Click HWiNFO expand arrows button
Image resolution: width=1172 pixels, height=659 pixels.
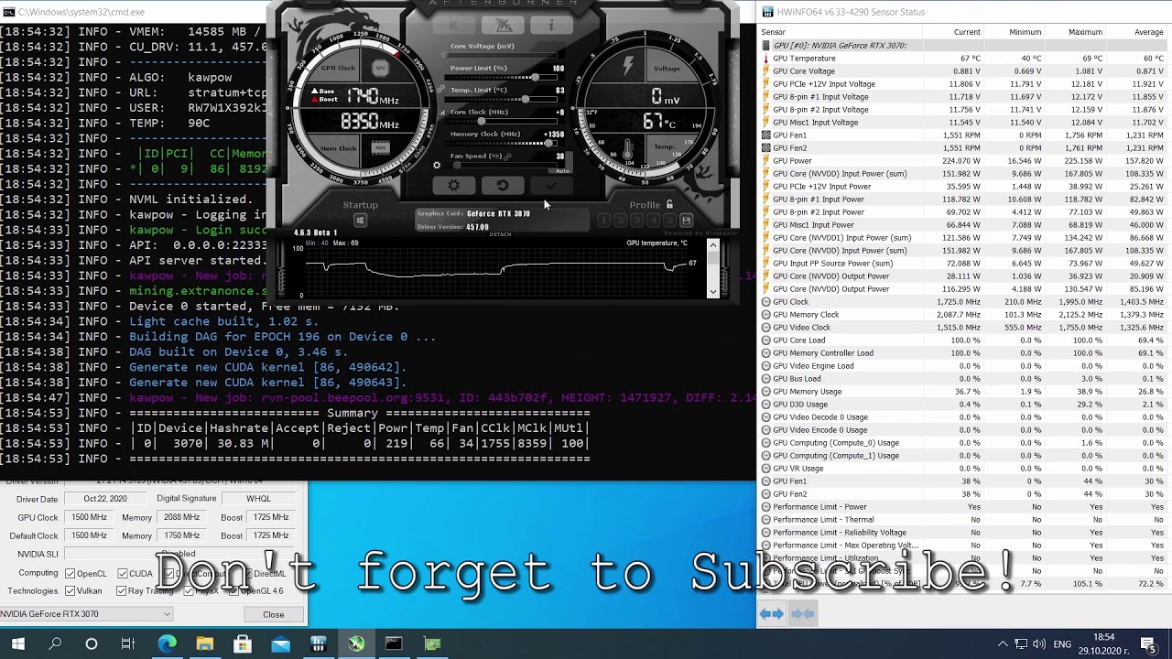pos(772,613)
